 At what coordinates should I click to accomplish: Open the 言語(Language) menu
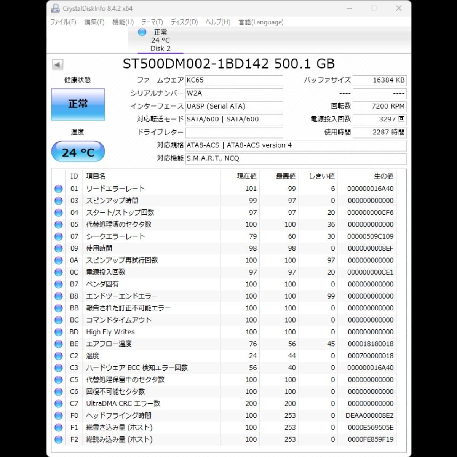[261, 22]
